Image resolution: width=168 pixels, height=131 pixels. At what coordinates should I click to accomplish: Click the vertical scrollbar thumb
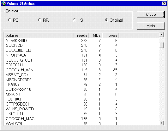[x=161, y=45]
